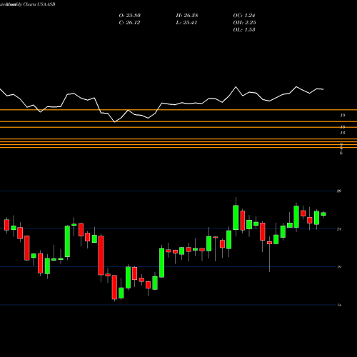Image resolution: width=357 pixels, height=357 pixels.
Task: Click the price axis label '24'
Action: click(339, 229)
